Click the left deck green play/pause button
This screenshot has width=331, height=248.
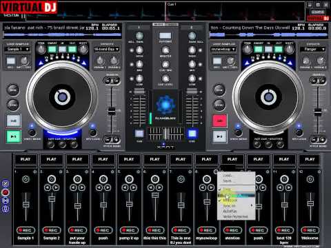[x=14, y=136]
